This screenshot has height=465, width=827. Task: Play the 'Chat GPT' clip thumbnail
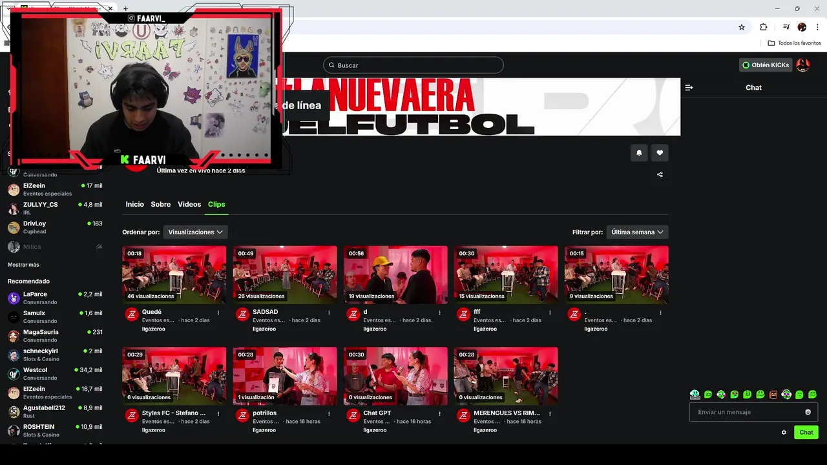pos(395,376)
